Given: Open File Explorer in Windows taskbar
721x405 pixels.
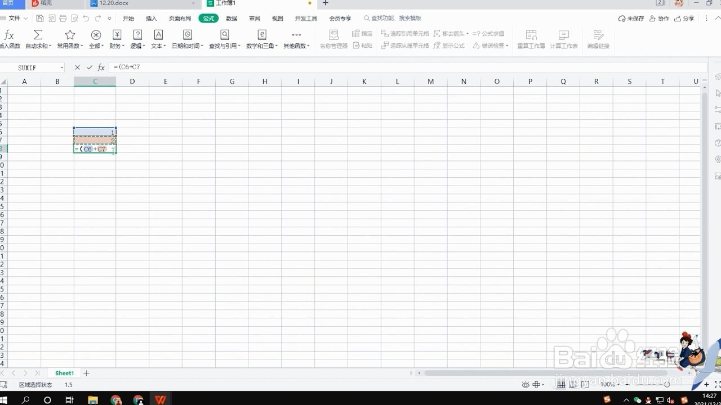Looking at the screenshot, I should click(x=94, y=400).
